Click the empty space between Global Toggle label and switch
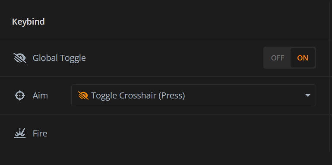Screen dimensions: 332x165 pyautogui.click(x=174, y=58)
